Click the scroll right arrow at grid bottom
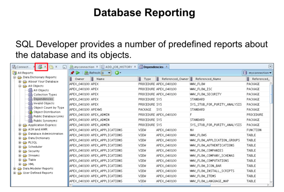The width and height of the screenshot is (284, 192). pyautogui.click(x=268, y=185)
